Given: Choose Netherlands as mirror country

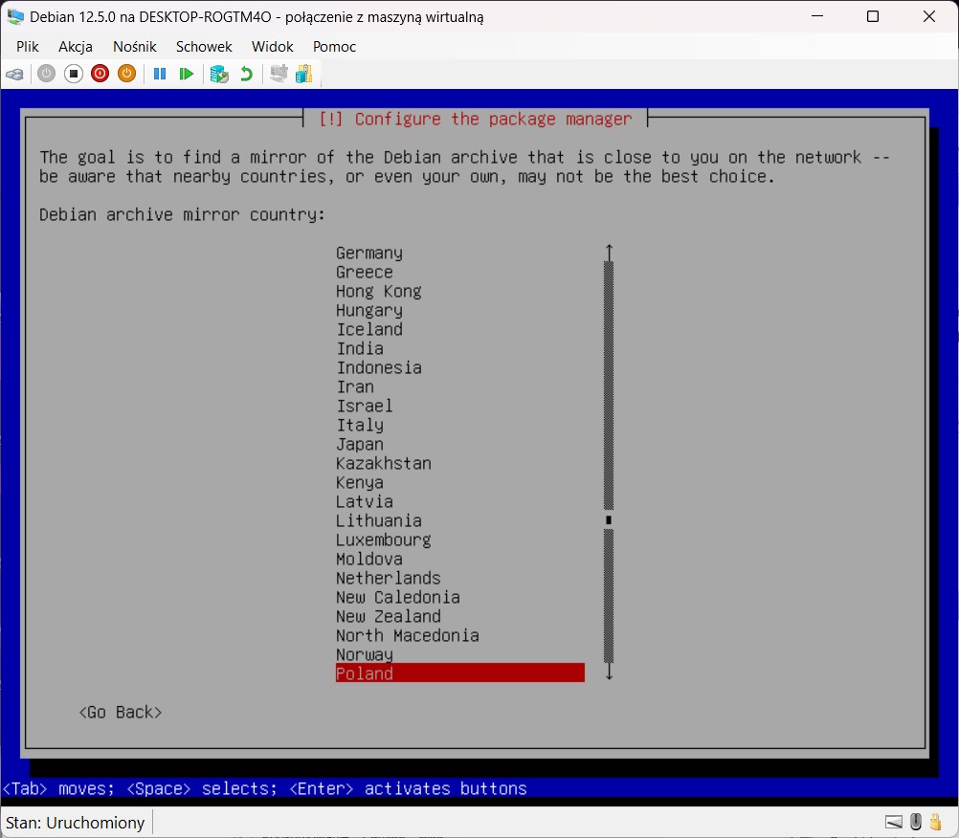Looking at the screenshot, I should point(389,578).
